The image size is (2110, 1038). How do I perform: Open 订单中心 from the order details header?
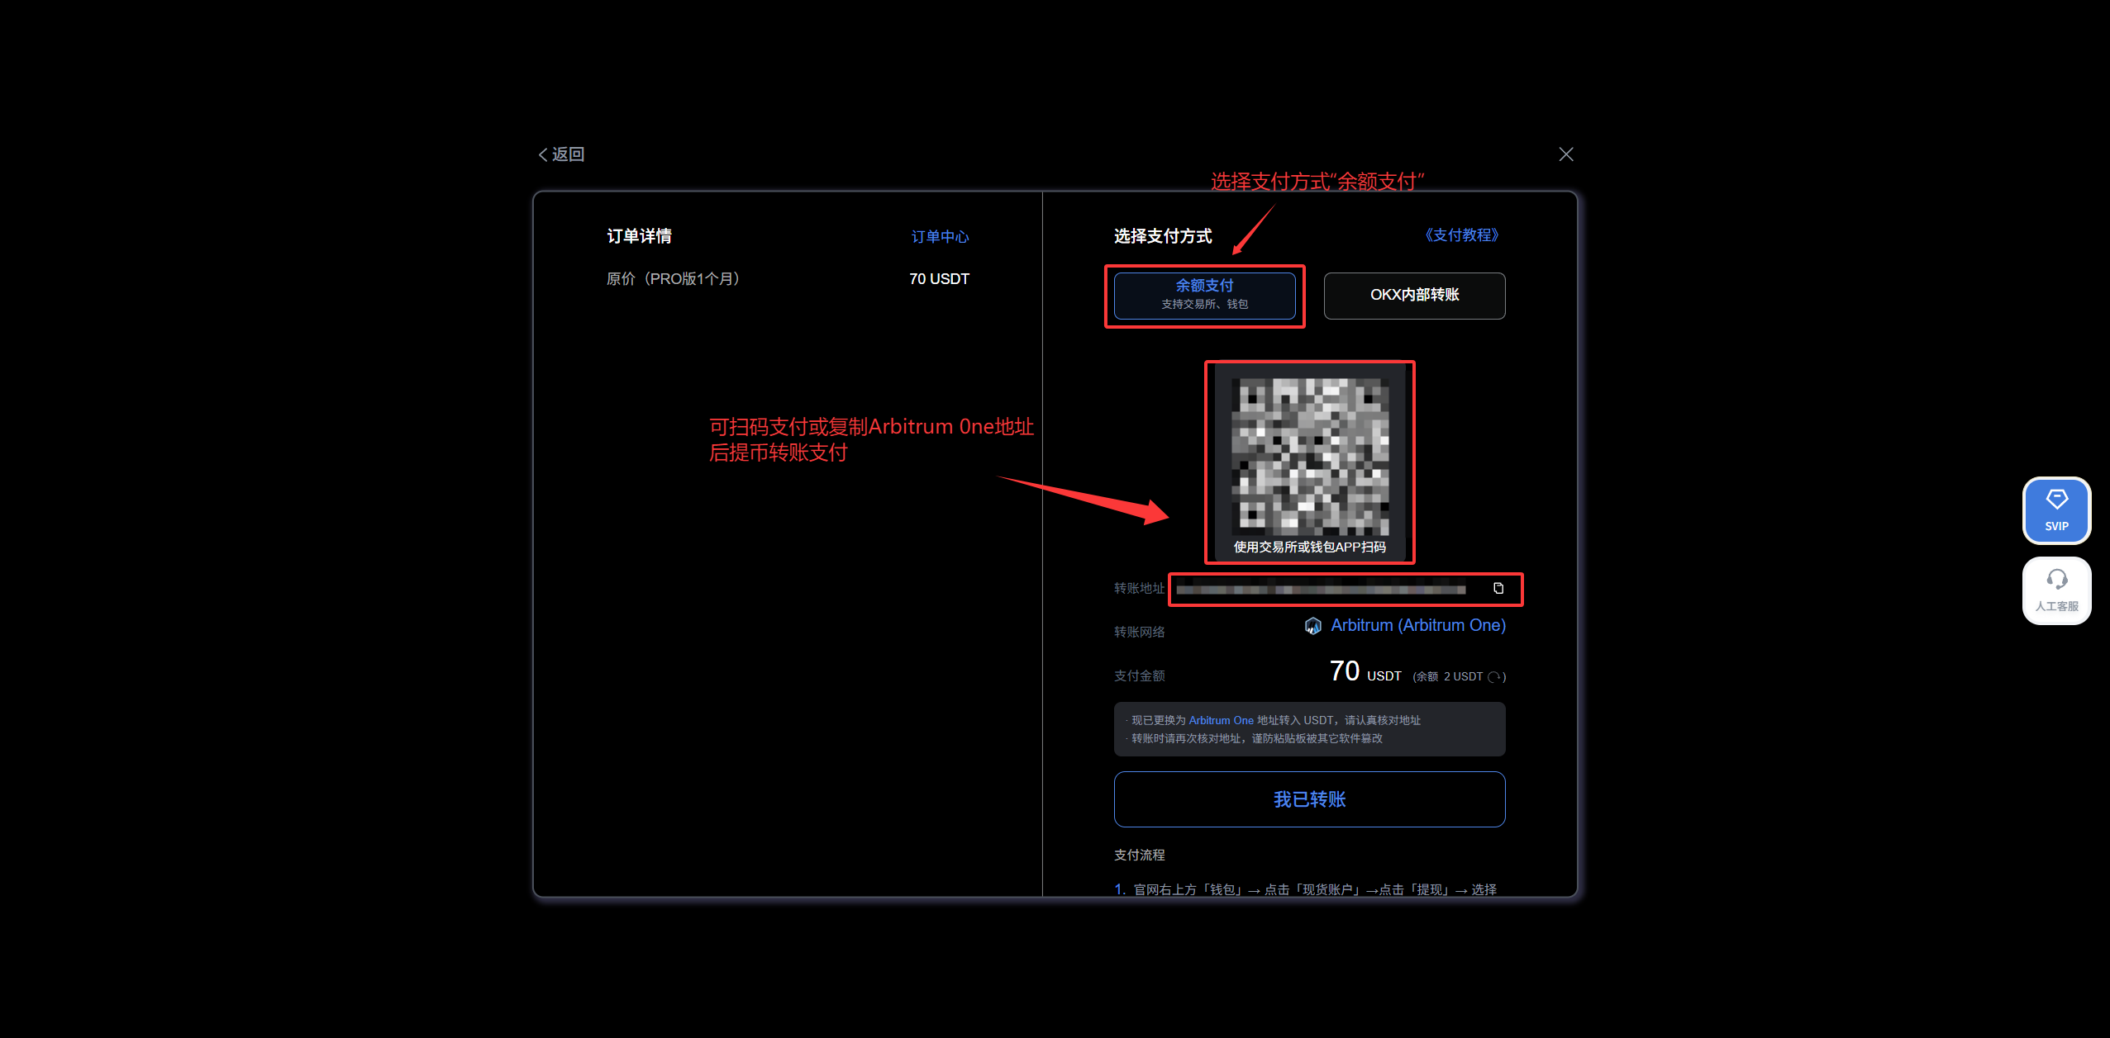click(940, 236)
